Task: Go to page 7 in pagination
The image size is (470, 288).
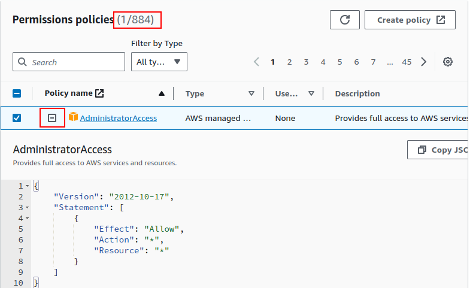Action: pyautogui.click(x=373, y=62)
